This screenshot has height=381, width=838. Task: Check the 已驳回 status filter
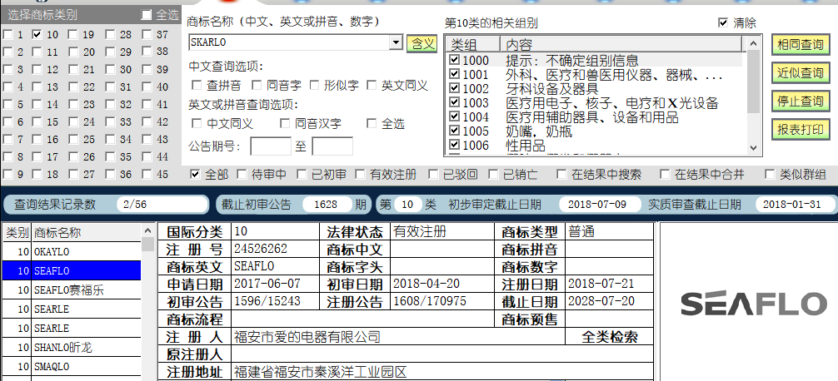click(x=433, y=174)
